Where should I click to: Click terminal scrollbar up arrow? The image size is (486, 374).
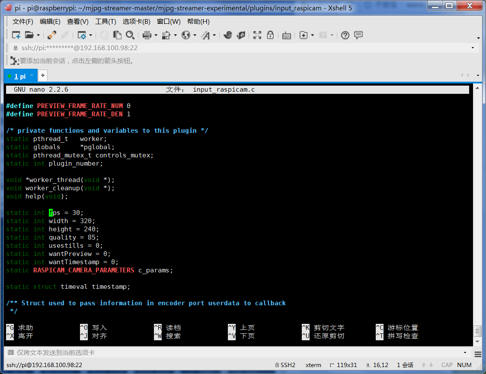pos(478,88)
